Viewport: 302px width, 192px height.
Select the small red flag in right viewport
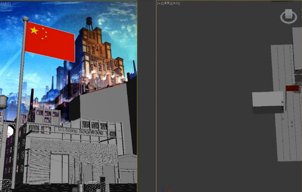point(292,88)
